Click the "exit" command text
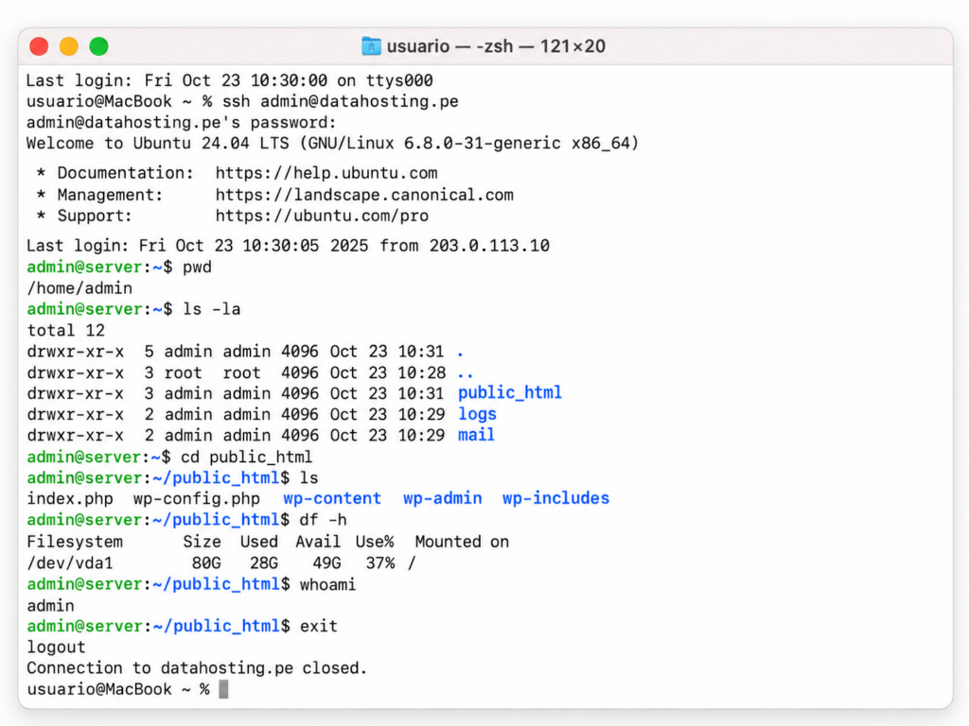 [x=319, y=626]
